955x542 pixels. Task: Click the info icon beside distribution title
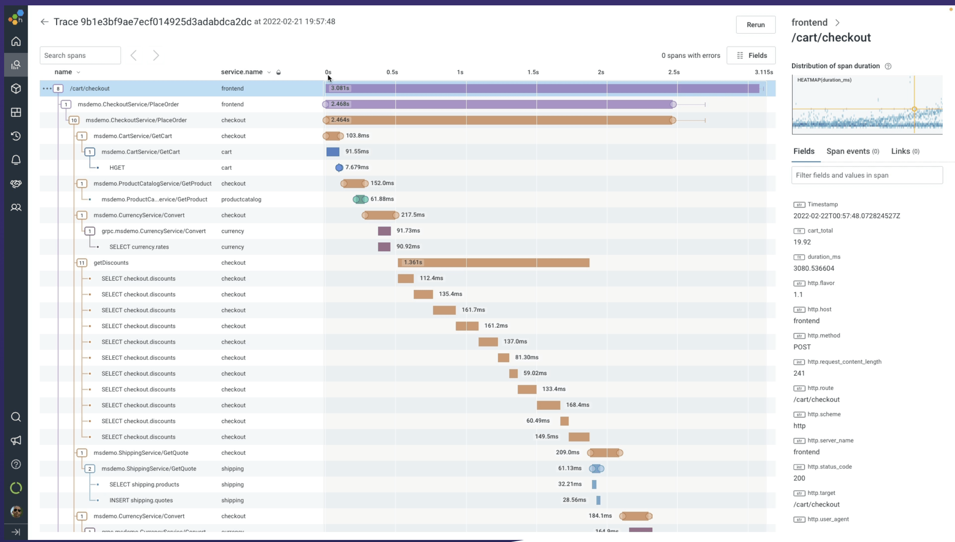click(888, 66)
